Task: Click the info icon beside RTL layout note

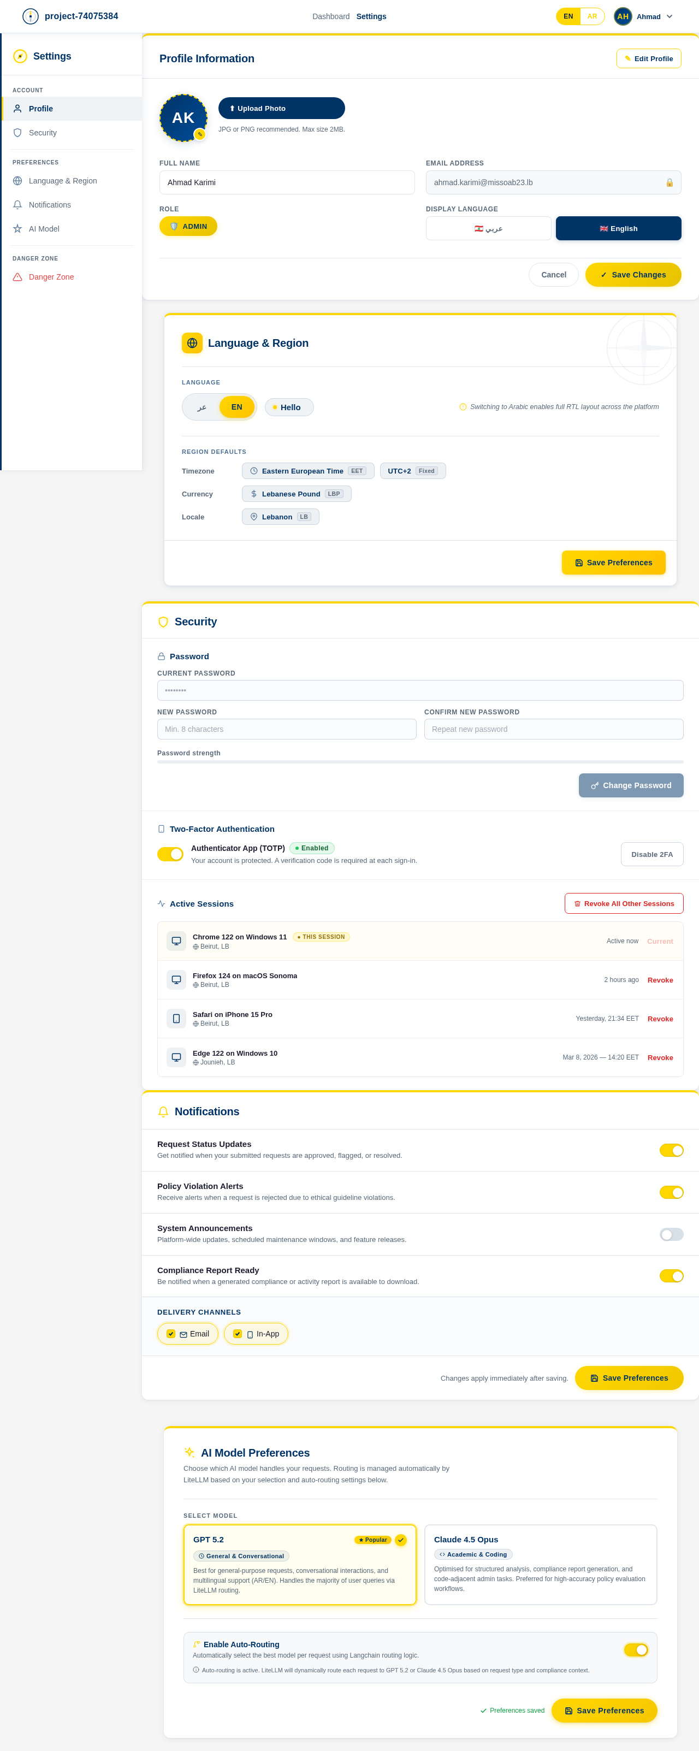Action: 463,407
